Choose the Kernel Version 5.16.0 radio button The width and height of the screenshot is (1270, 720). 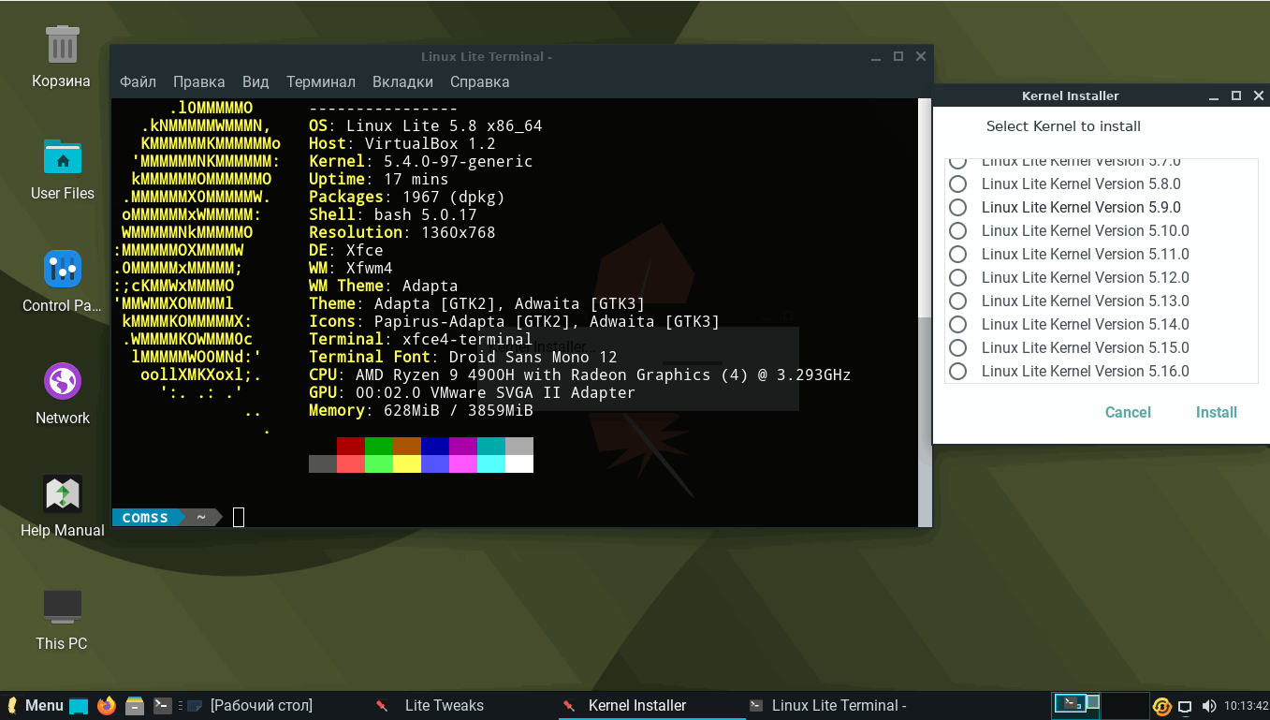[x=957, y=371]
